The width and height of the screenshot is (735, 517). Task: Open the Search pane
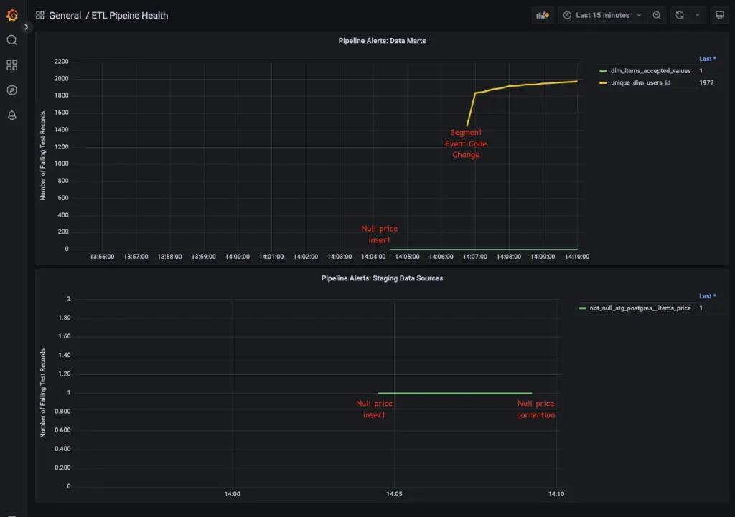tap(11, 40)
